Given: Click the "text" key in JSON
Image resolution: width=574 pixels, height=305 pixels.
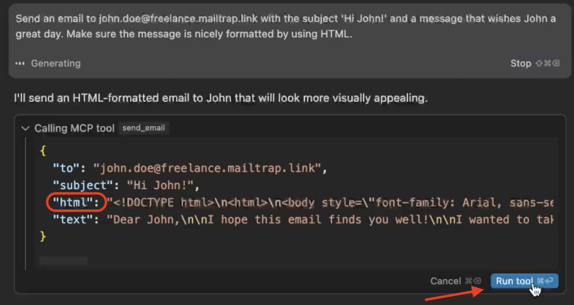Looking at the screenshot, I should [73, 220].
